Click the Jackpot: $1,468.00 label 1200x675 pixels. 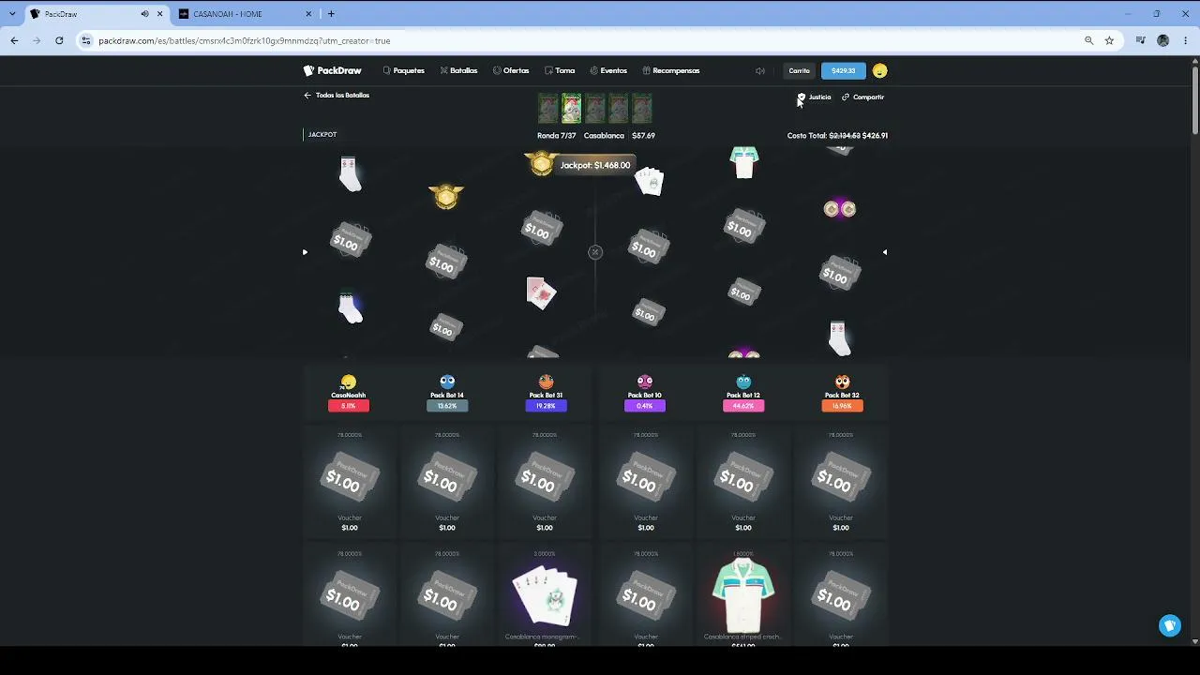pos(594,166)
